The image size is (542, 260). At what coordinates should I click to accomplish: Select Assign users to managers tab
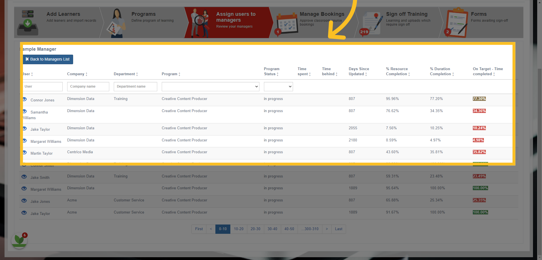229,23
